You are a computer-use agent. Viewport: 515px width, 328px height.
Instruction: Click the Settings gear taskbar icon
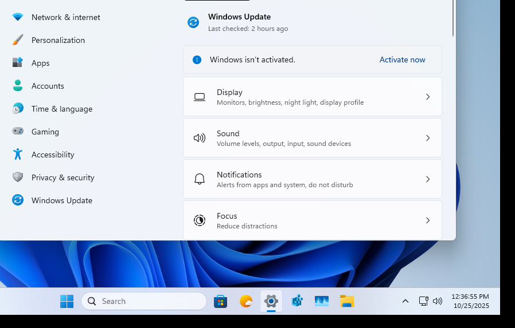click(271, 301)
